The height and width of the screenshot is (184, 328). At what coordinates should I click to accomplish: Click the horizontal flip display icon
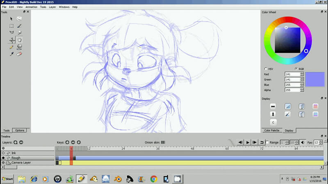pyautogui.click(x=273, y=106)
